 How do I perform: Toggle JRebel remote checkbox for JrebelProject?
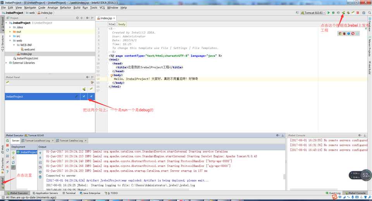coord(91,96)
